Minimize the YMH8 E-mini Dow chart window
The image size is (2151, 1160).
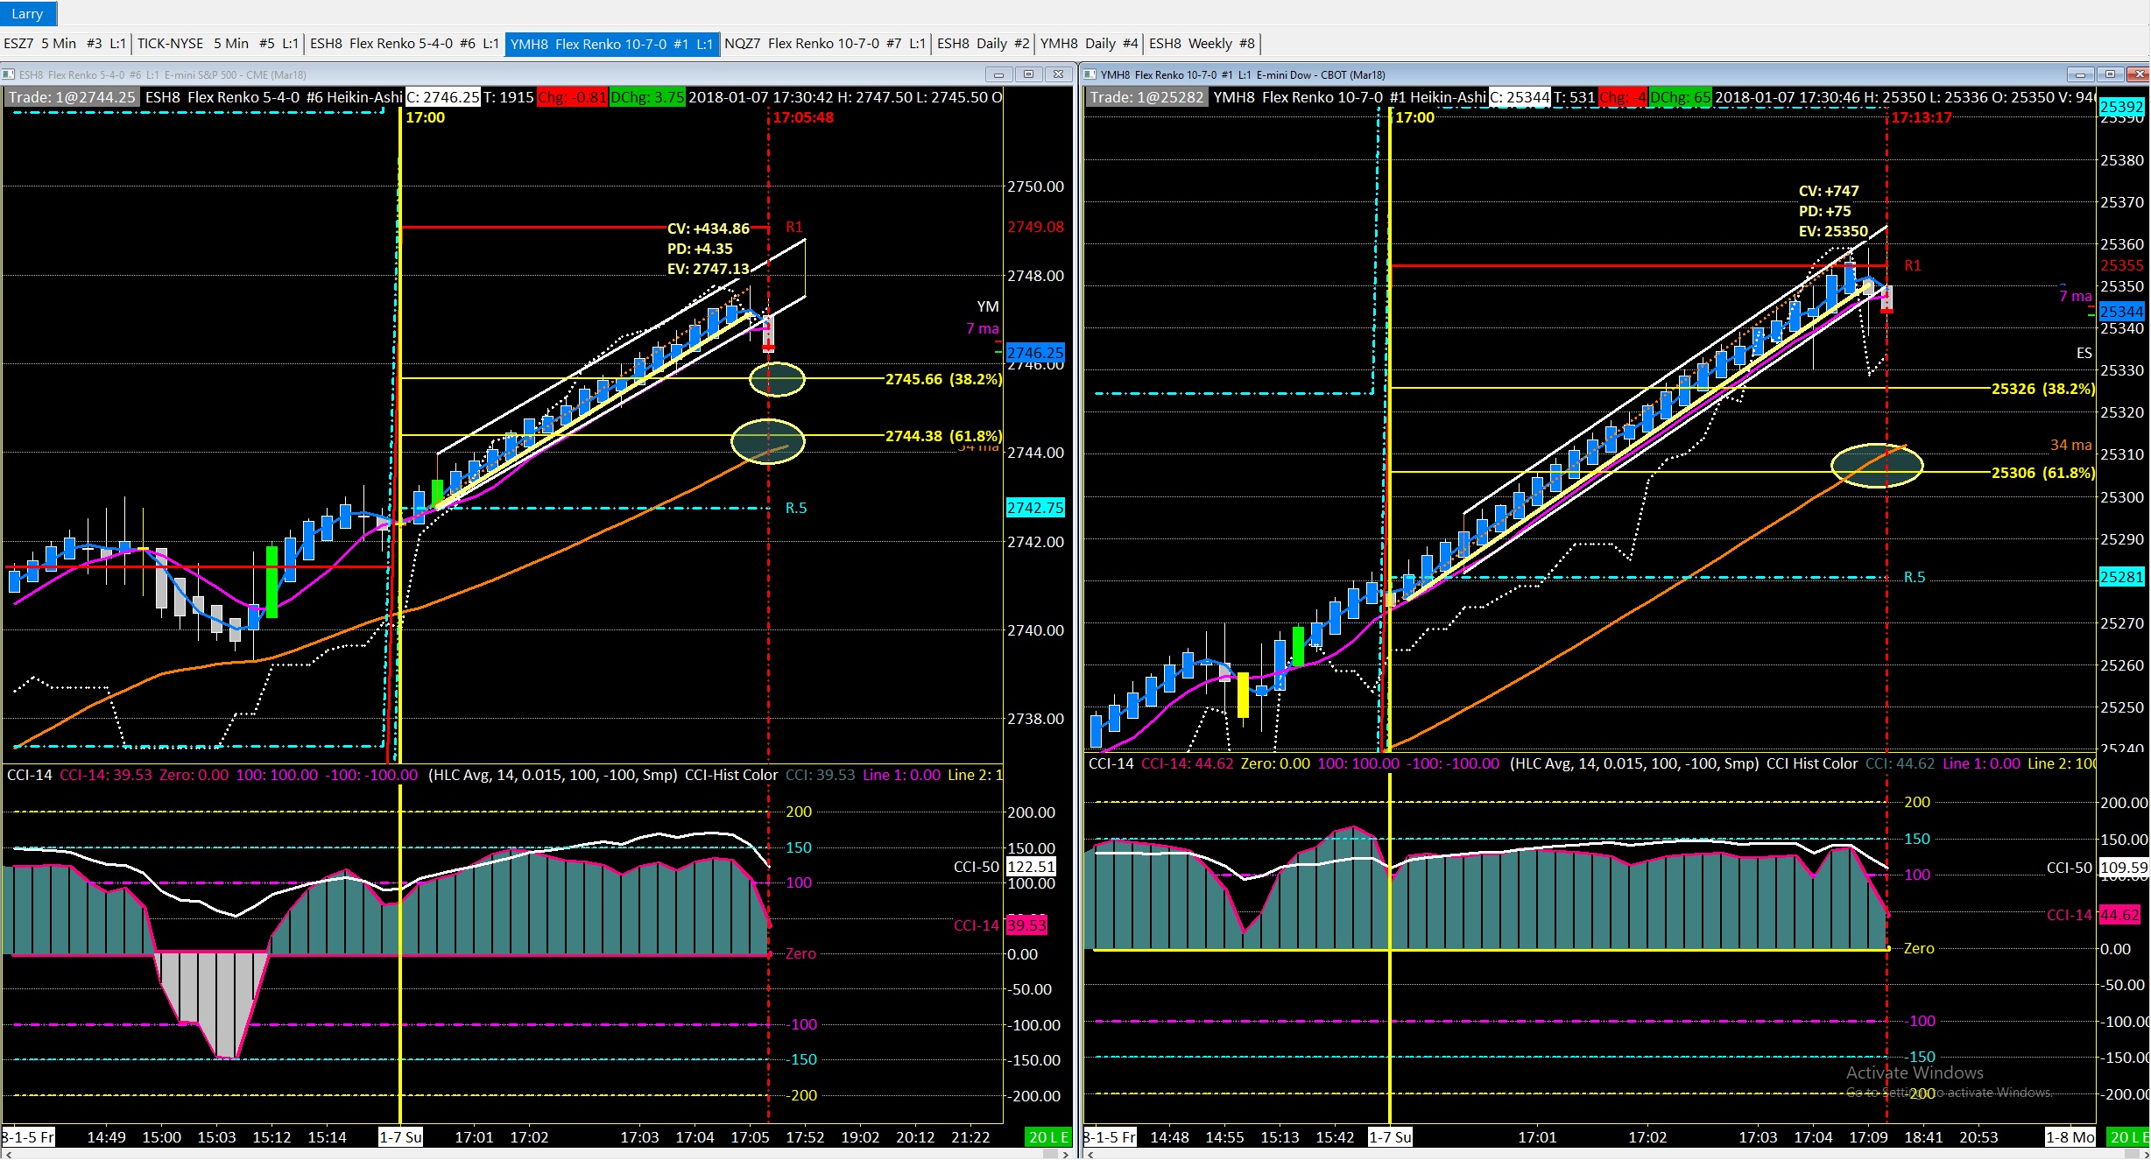coord(2080,74)
